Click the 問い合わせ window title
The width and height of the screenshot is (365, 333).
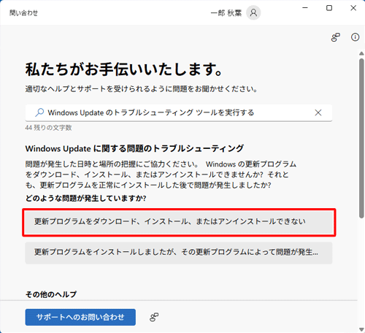click(x=24, y=12)
